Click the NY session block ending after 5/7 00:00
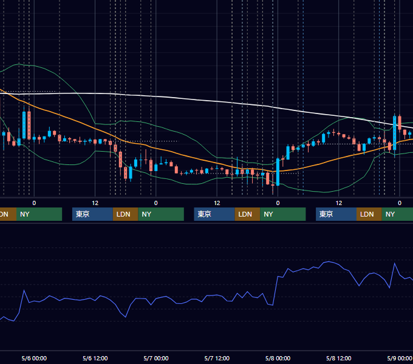 [x=161, y=214]
